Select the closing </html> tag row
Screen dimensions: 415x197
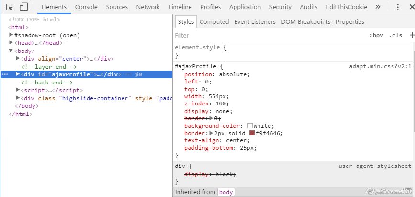coord(21,114)
